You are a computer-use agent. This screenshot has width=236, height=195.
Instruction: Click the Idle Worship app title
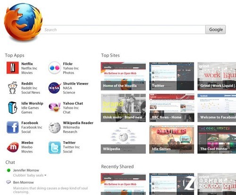[32, 103]
